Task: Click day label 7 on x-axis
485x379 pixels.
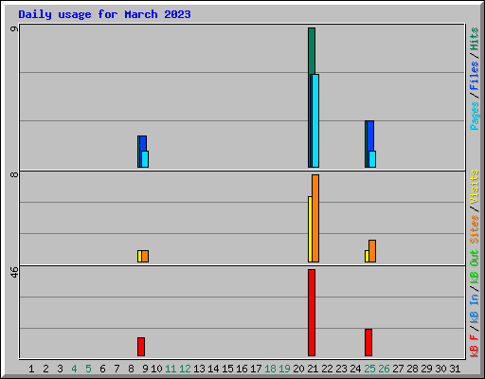Action: point(117,369)
